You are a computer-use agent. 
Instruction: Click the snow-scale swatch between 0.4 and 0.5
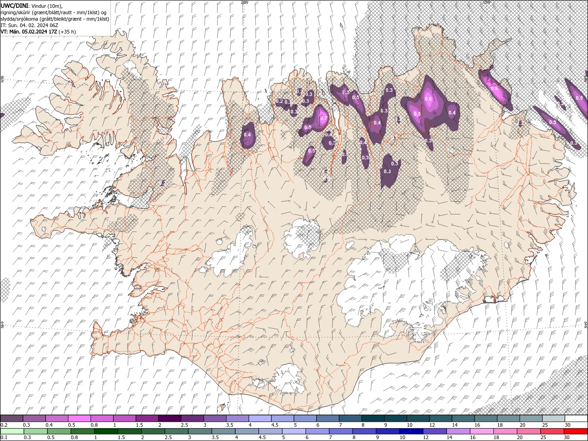click(57, 418)
